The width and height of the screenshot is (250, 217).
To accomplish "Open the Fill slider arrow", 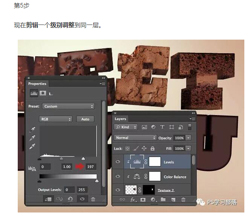I will click(188, 148).
